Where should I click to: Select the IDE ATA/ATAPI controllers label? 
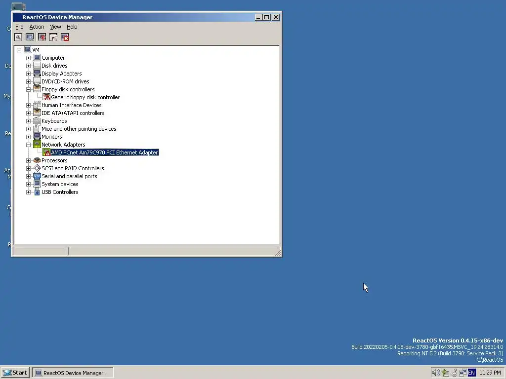[x=73, y=113]
